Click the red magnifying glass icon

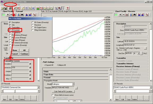[59, 8]
